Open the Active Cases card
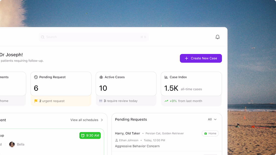This screenshot has width=276, height=155. (126, 84)
